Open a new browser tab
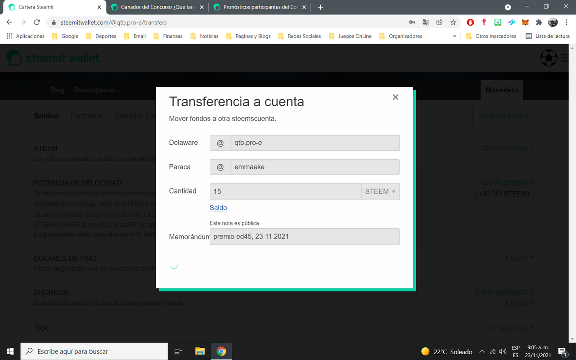576x360 pixels. (x=320, y=7)
